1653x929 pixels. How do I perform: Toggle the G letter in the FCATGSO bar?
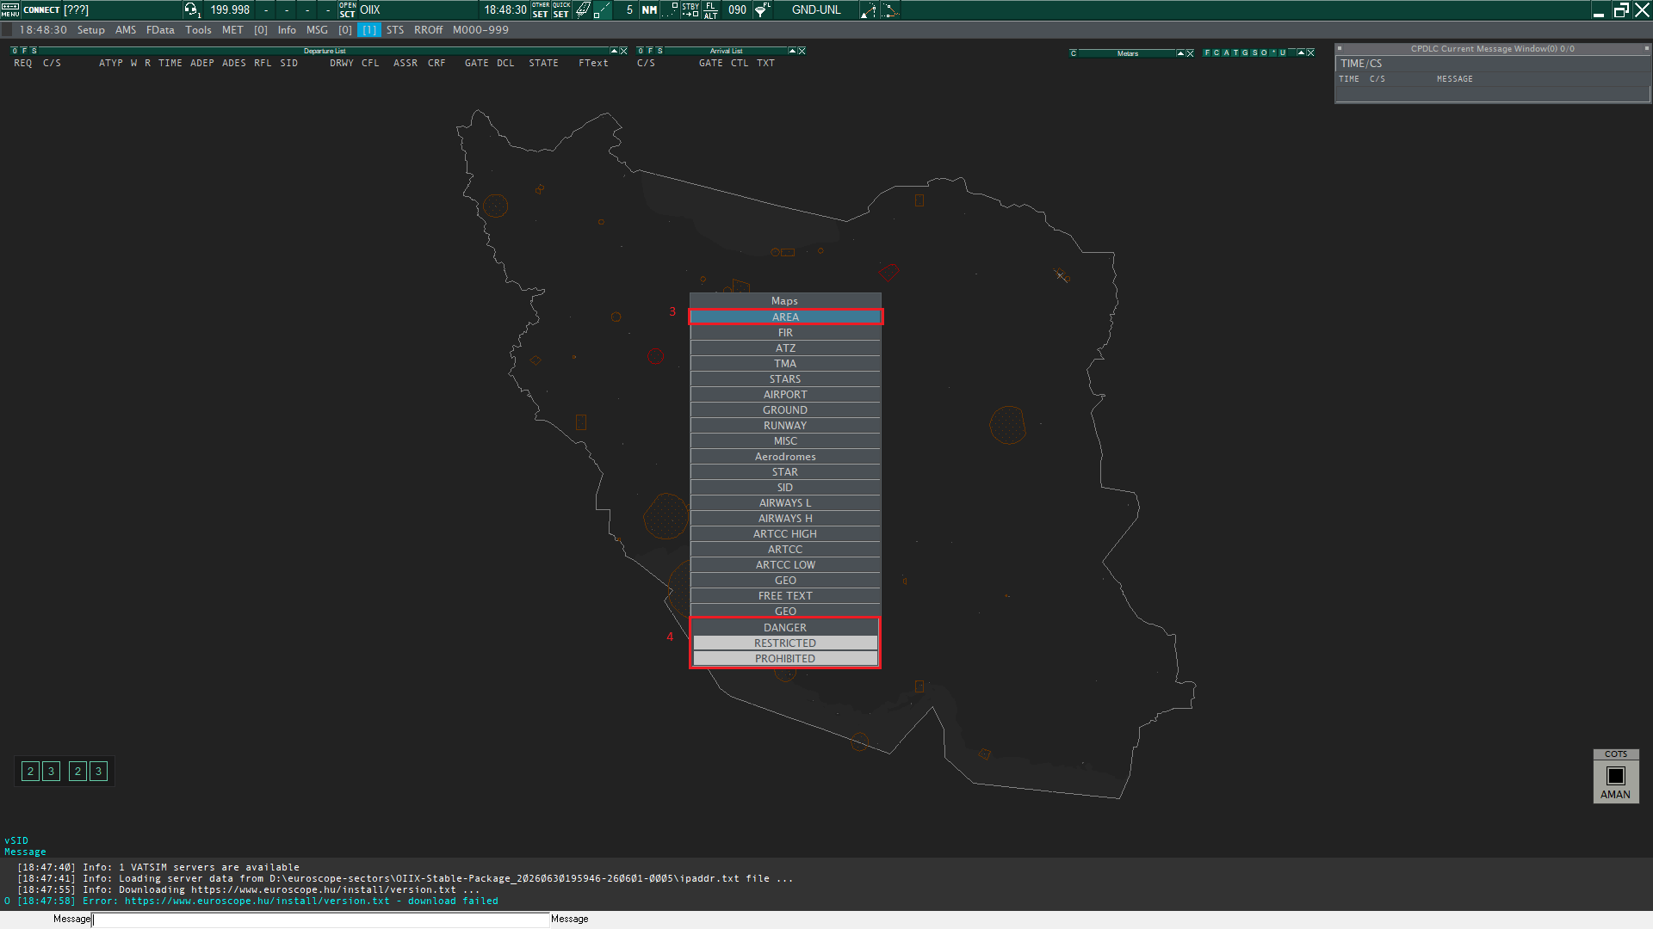pos(1245,53)
